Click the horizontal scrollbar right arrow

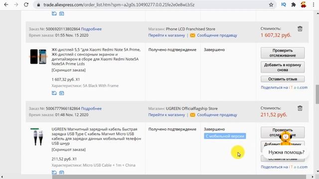[x=313, y=177]
